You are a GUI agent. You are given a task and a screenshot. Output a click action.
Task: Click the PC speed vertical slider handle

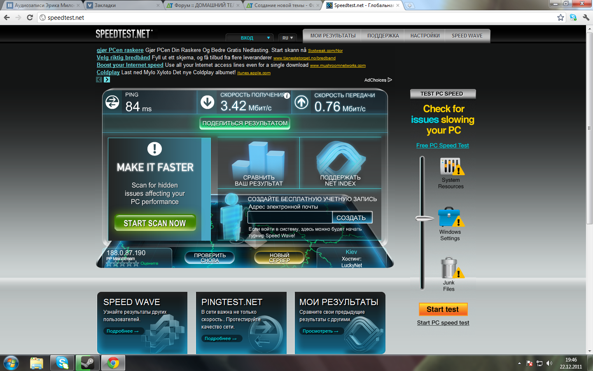(425, 218)
